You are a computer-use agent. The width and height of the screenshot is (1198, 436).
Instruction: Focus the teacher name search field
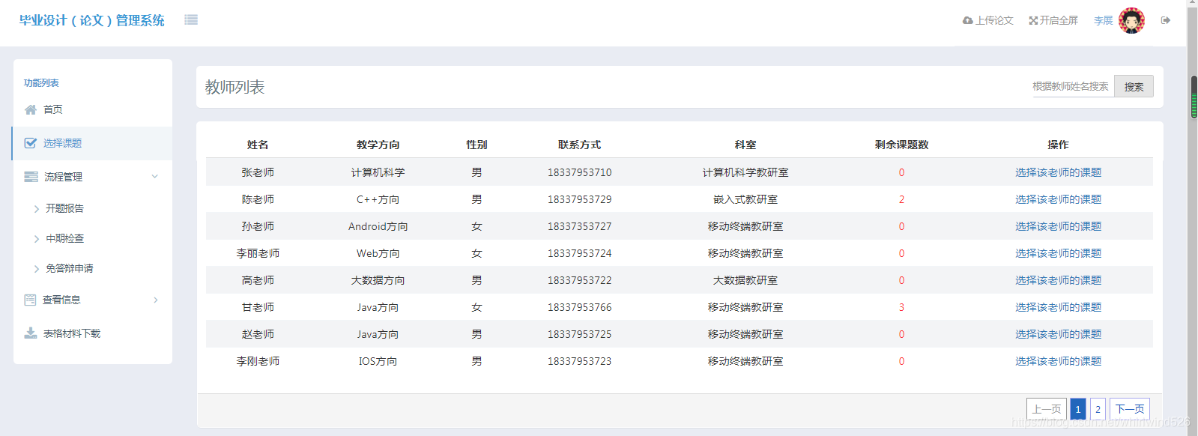(x=1072, y=86)
